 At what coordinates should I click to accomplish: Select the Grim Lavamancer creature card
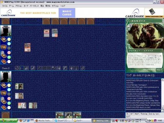(27, 47)
